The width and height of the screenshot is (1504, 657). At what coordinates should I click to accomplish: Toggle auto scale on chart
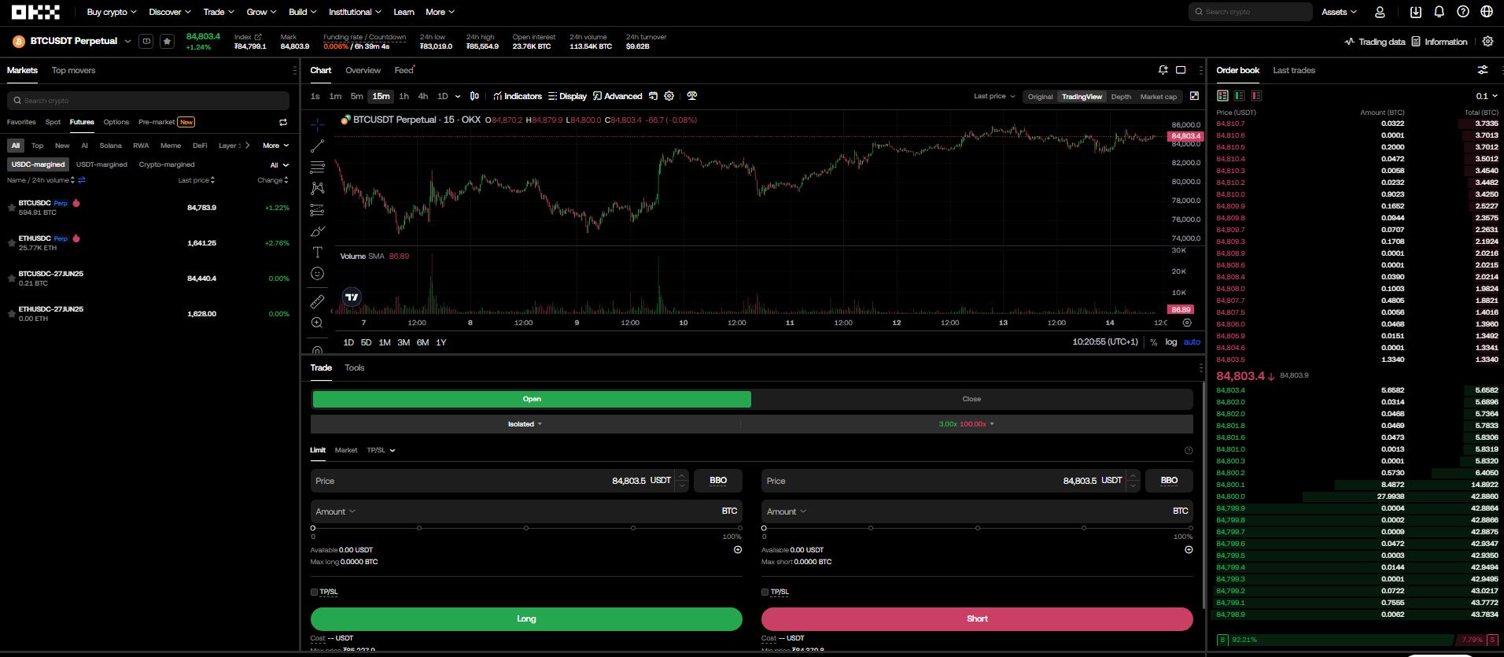pos(1192,342)
